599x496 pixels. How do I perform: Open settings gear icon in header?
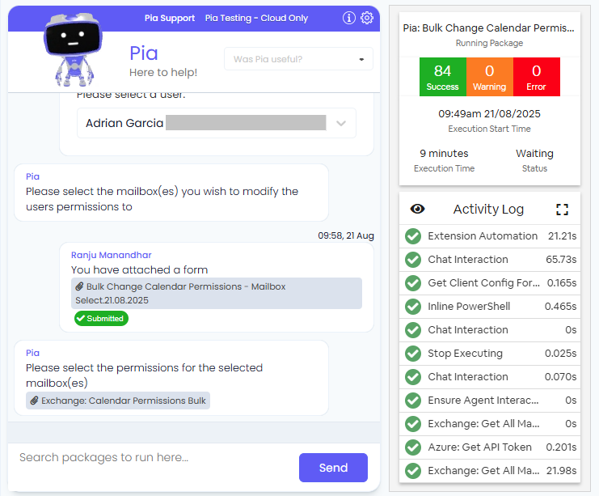point(367,18)
